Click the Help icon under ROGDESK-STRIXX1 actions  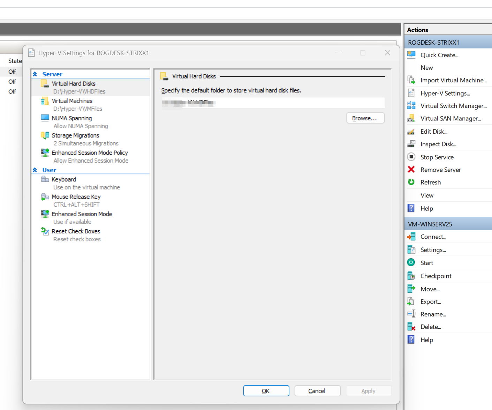[411, 208]
